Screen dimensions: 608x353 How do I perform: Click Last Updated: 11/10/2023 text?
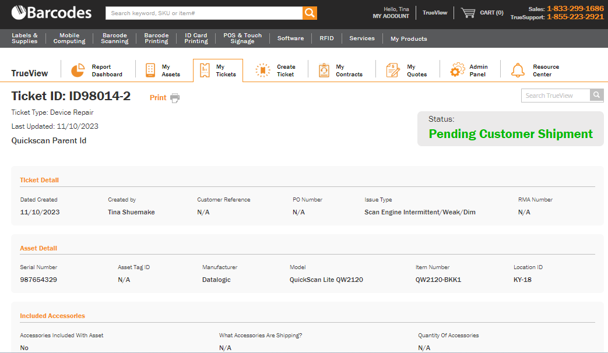coord(55,126)
